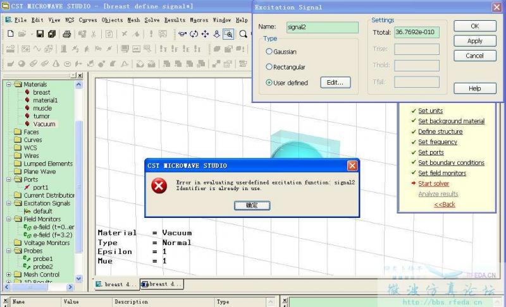The height and width of the screenshot is (307, 506).
Task: Click Cancel in Excitation Signal dialog
Action: pos(475,56)
